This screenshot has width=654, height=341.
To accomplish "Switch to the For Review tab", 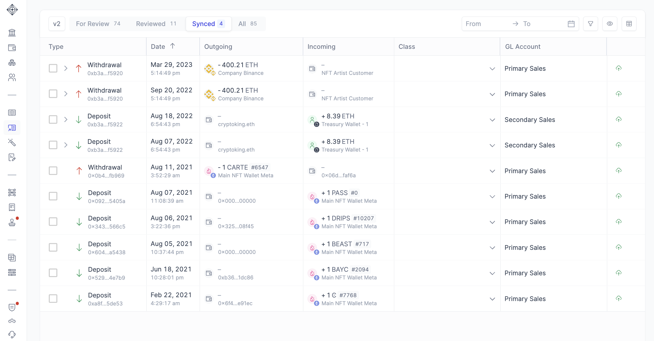I will (98, 24).
